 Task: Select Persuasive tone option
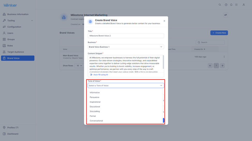[x=125, y=97]
